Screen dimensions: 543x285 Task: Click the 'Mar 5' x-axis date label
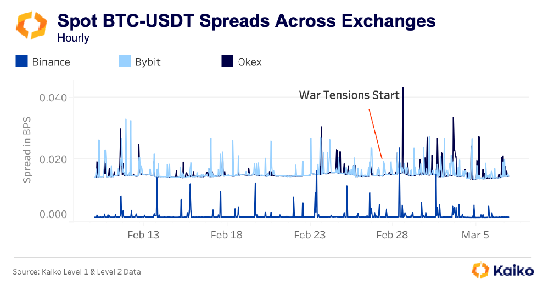pyautogui.click(x=475, y=235)
